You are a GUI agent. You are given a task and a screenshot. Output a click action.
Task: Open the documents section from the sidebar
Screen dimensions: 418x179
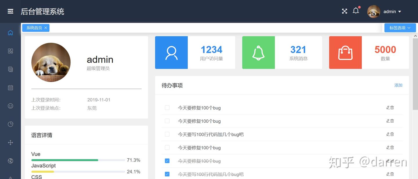click(x=10, y=69)
